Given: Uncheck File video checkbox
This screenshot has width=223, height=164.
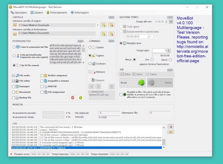Looking at the screenshot, I should pyautogui.click(x=14, y=81).
